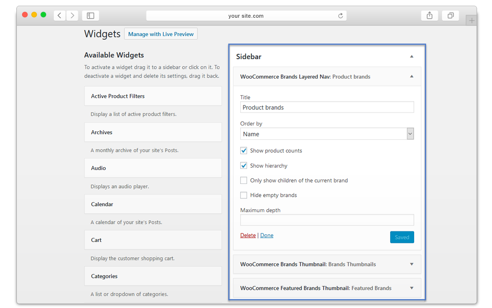Go back with the browser back arrow
492x308 pixels.
click(59, 15)
